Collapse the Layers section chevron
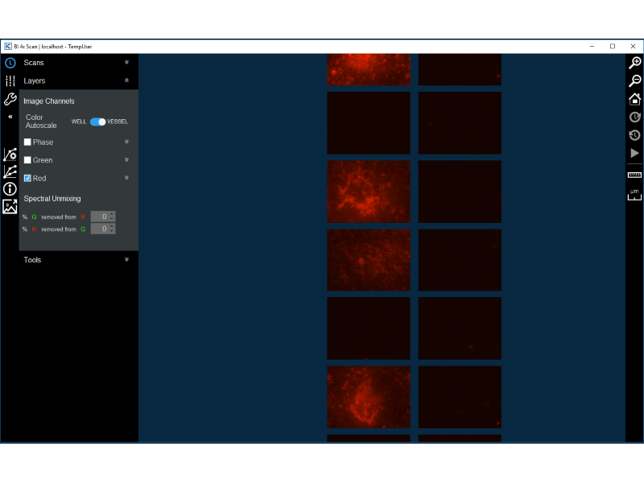644x483 pixels. (x=127, y=80)
